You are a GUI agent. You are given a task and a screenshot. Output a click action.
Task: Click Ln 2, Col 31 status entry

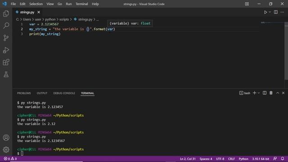tap(188, 159)
